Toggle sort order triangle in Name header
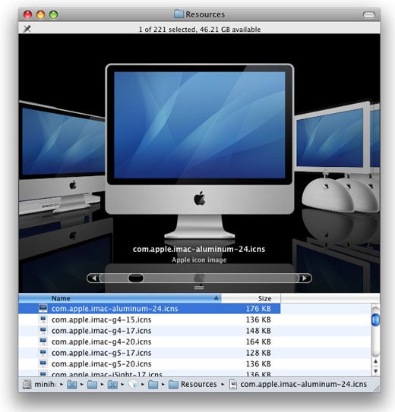395x412 pixels. (216, 298)
